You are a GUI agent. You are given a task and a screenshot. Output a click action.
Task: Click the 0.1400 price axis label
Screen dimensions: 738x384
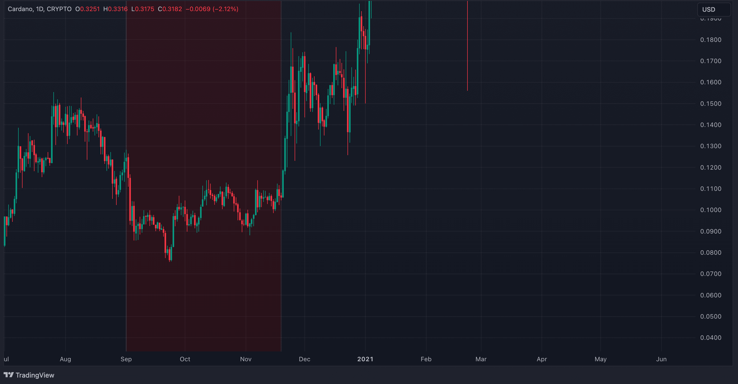711,125
